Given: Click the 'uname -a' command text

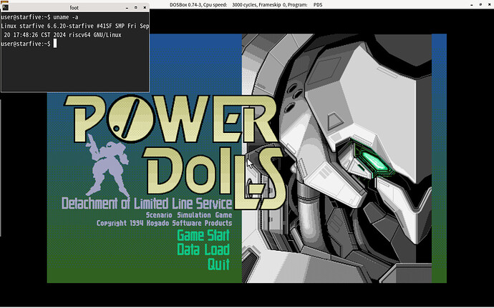Looking at the screenshot, I should coord(66,17).
